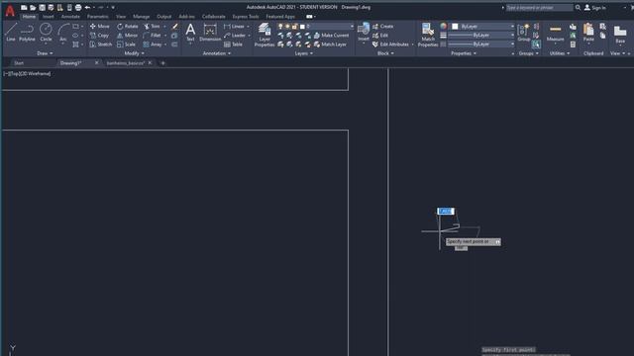The image size is (634, 356).
Task: Click Edit Attributes button
Action: (x=390, y=44)
